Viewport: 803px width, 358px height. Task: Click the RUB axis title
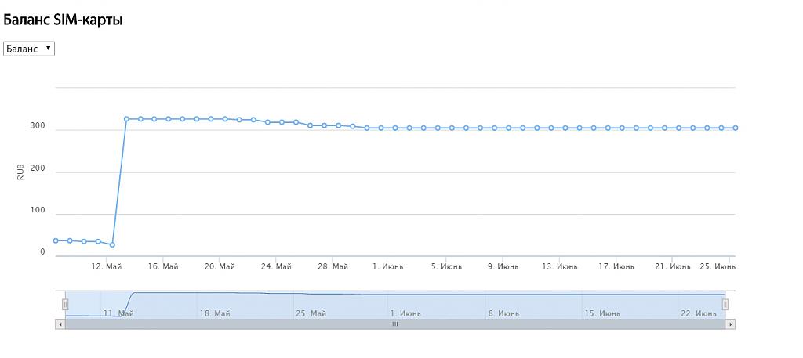[20, 172]
